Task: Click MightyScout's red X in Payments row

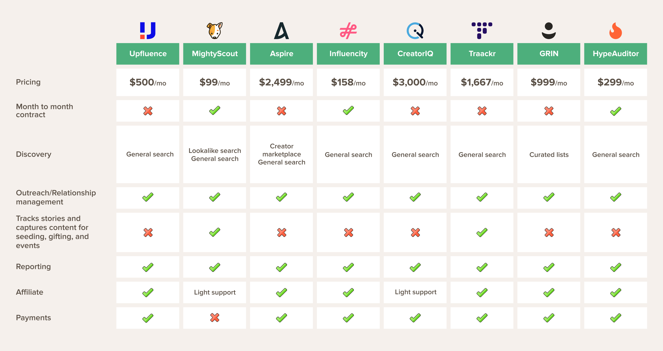Action: (215, 318)
